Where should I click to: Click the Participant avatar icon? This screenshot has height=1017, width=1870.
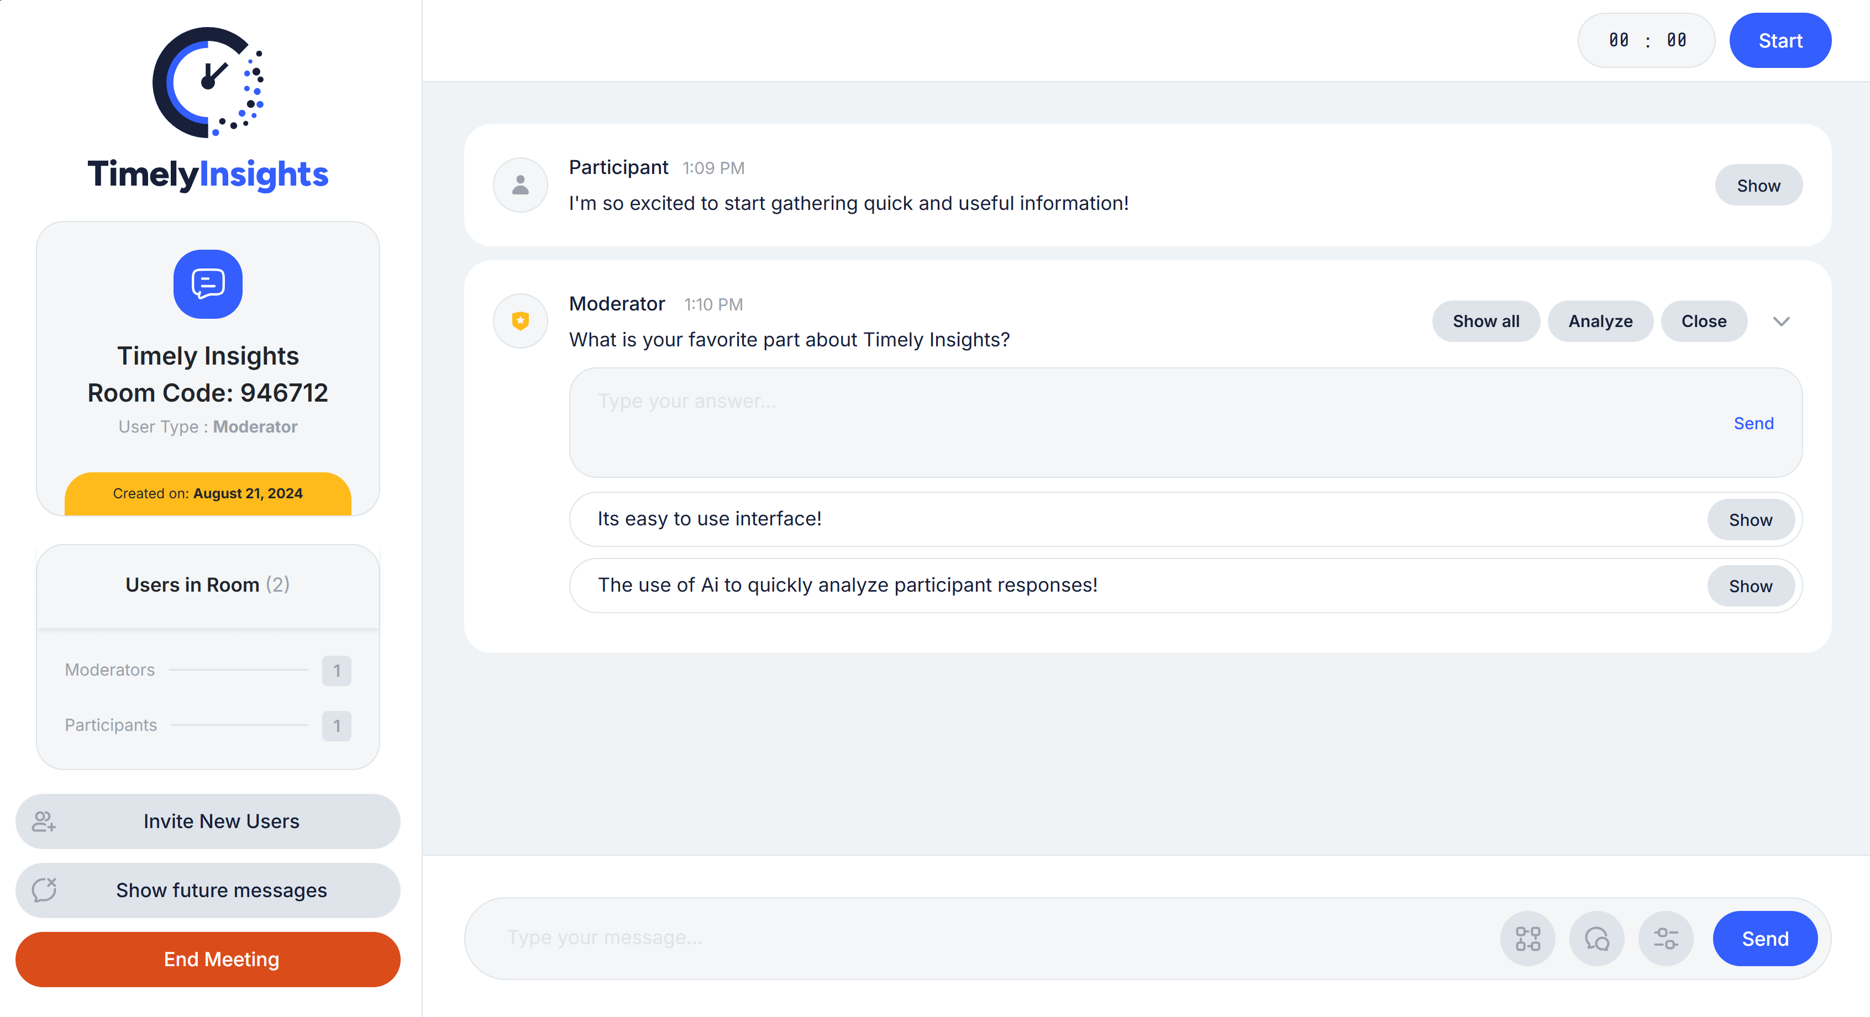pyautogui.click(x=521, y=185)
